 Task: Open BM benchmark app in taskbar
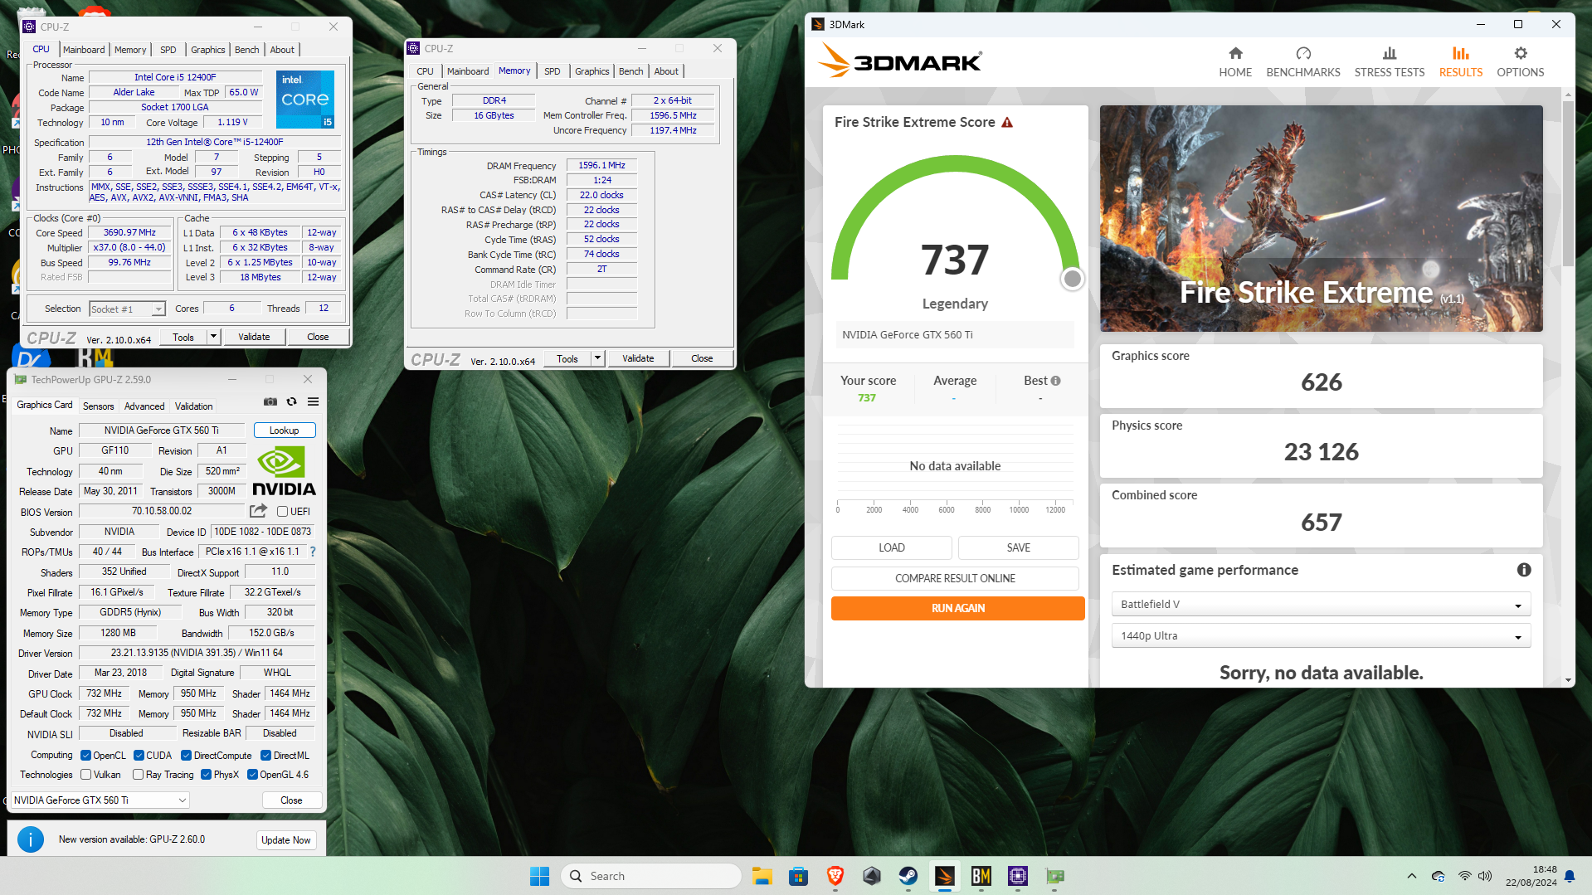pos(981,876)
